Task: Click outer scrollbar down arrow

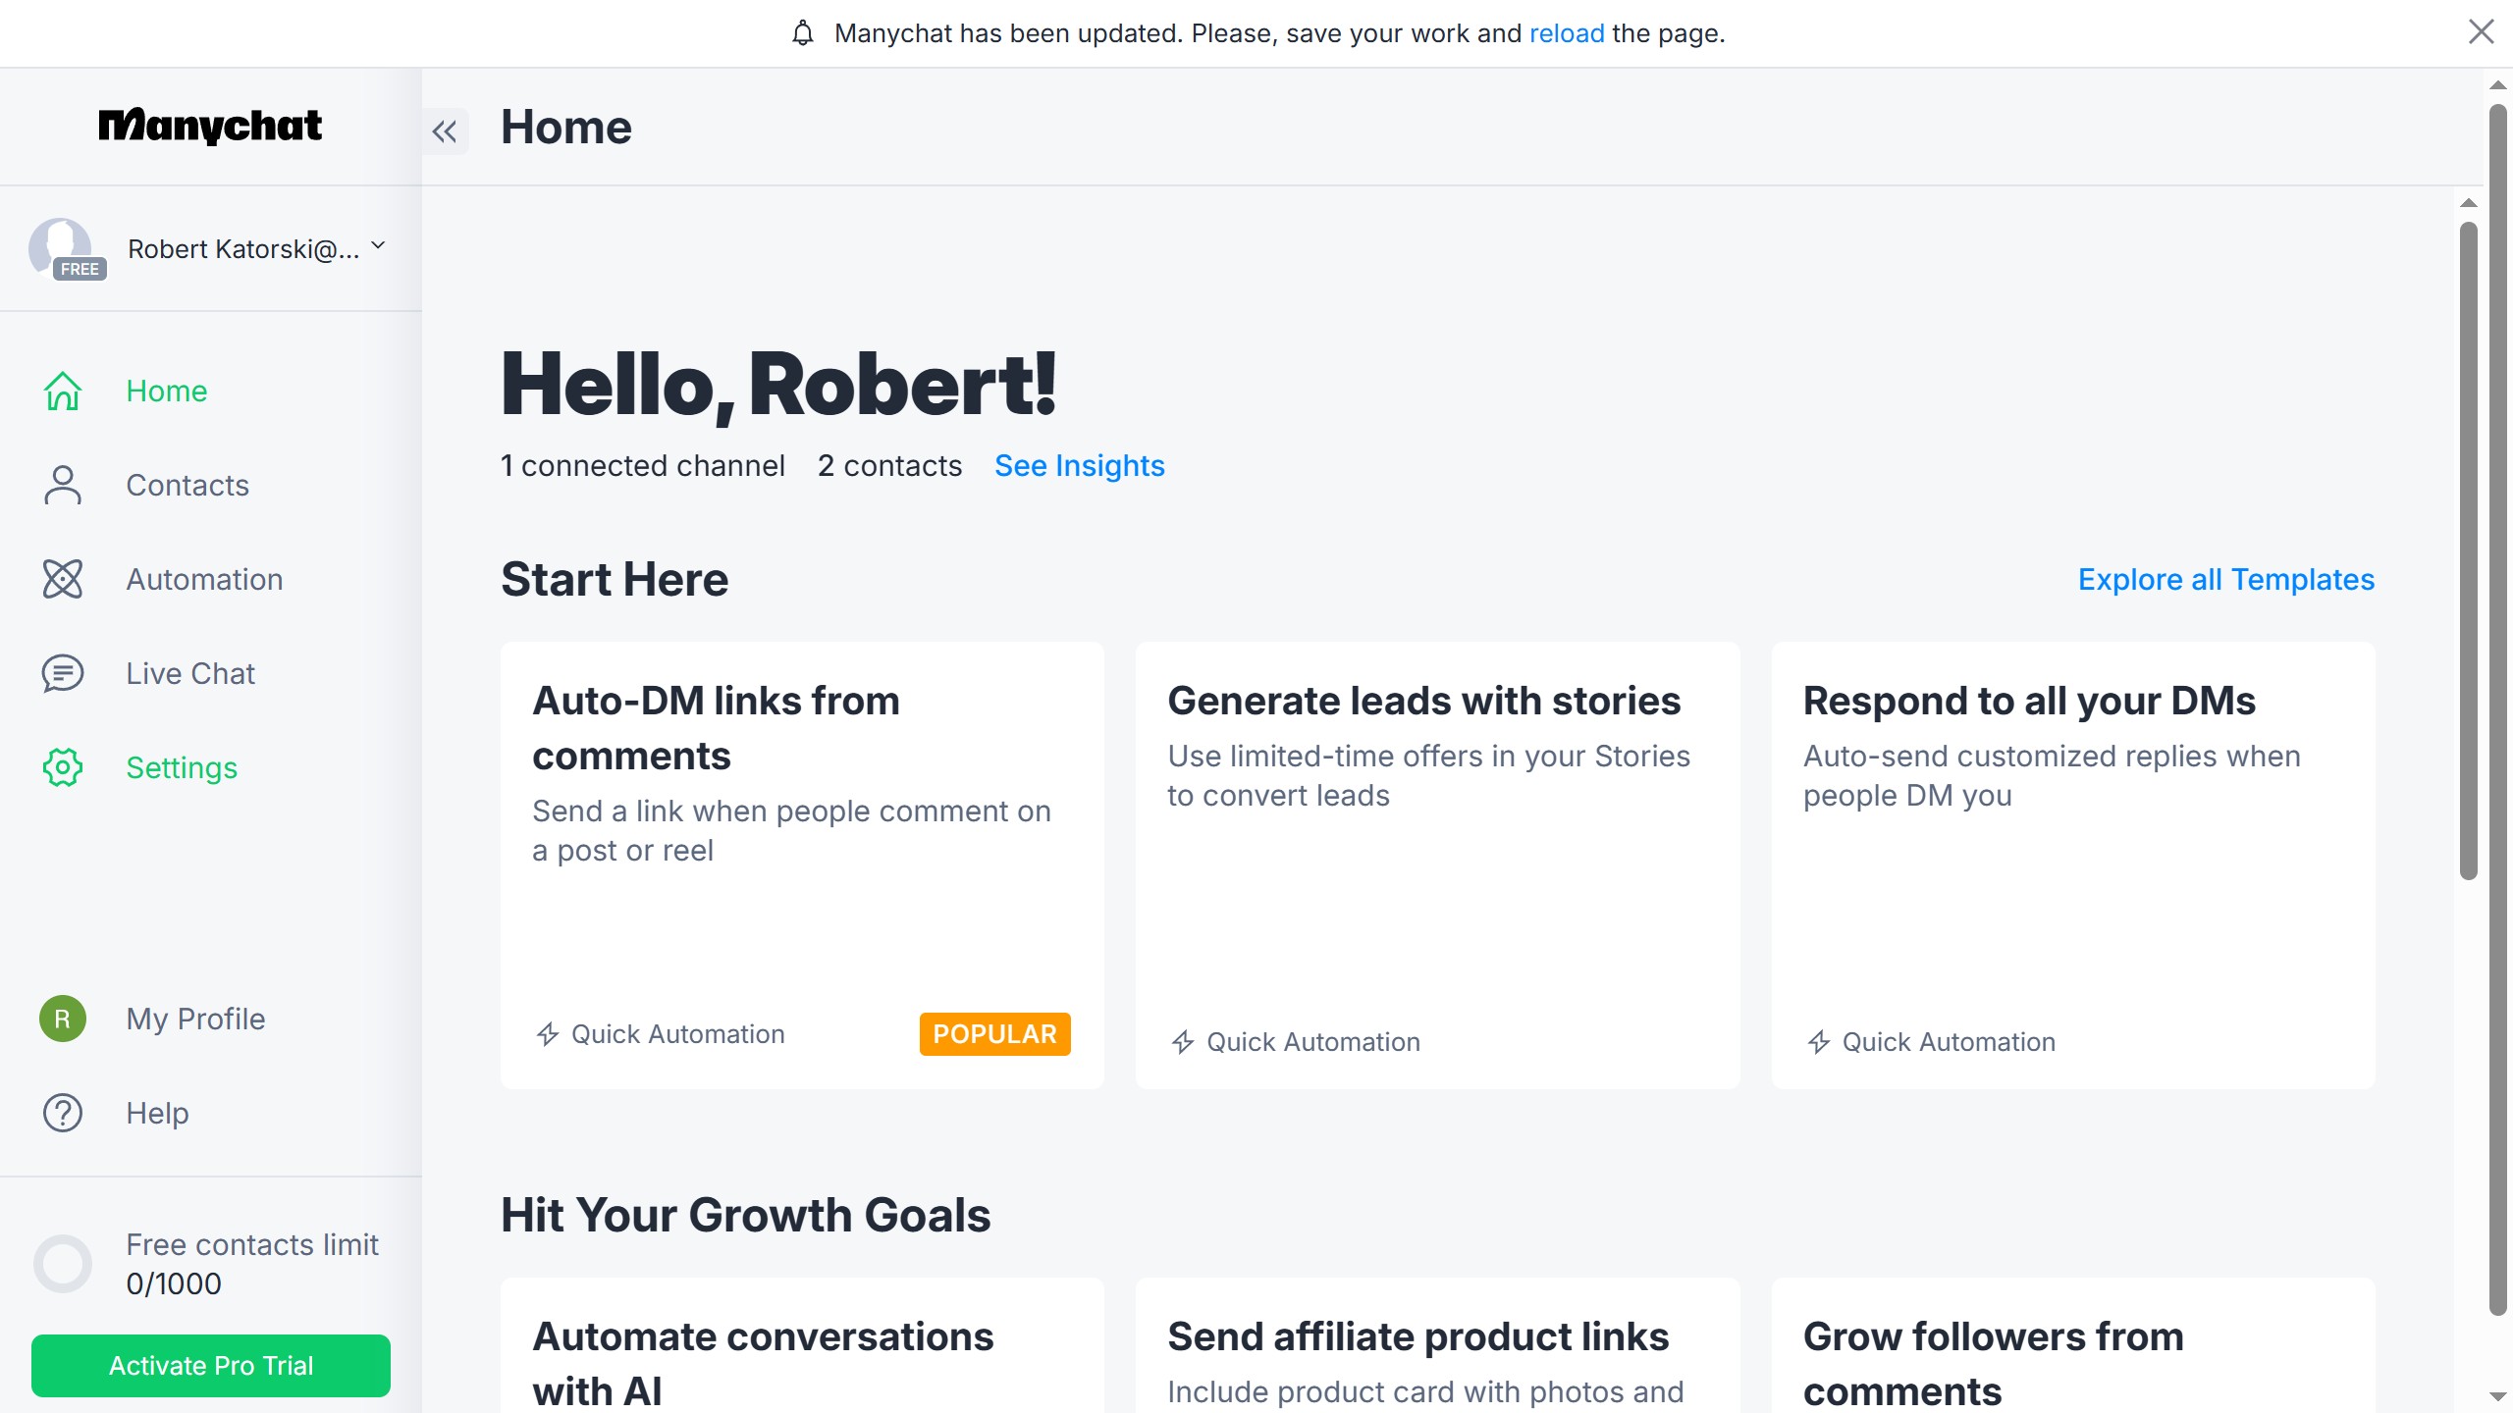Action: [x=2498, y=1395]
